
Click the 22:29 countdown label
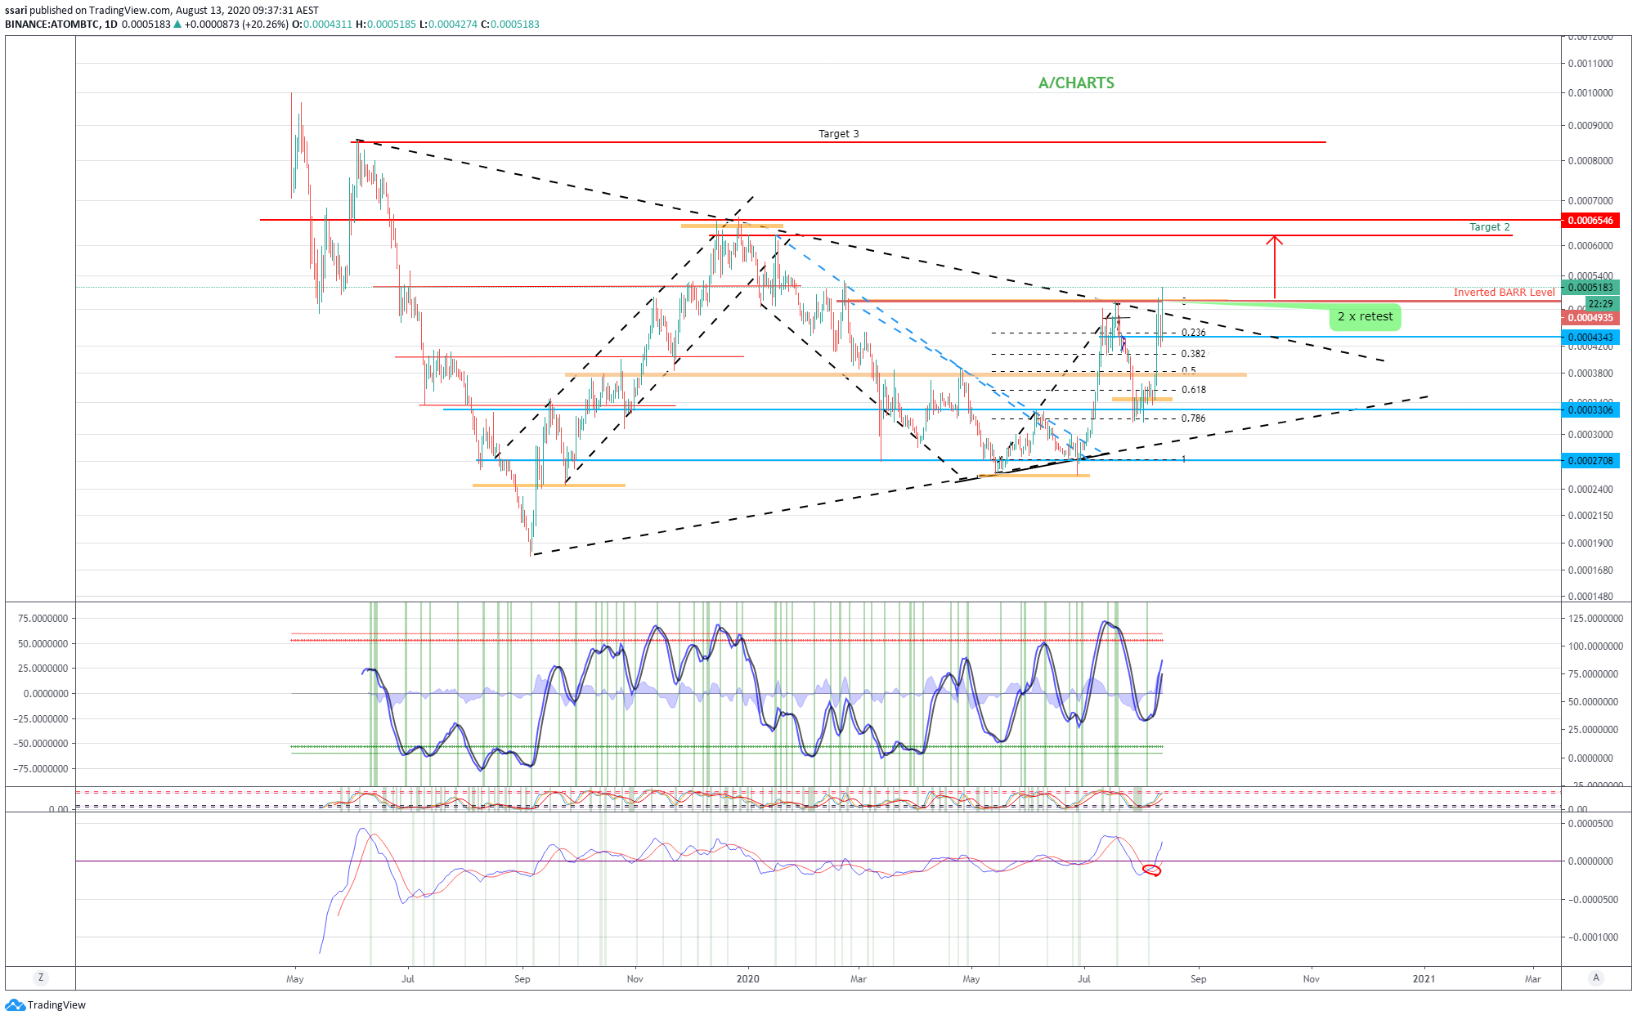click(x=1600, y=303)
